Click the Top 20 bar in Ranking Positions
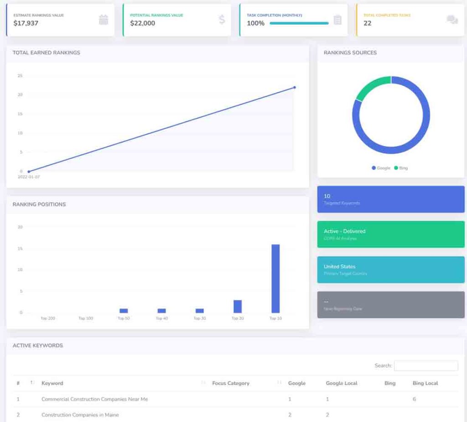 238,306
